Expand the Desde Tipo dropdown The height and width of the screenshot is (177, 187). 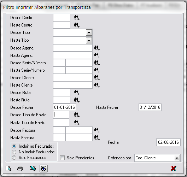click(89, 33)
